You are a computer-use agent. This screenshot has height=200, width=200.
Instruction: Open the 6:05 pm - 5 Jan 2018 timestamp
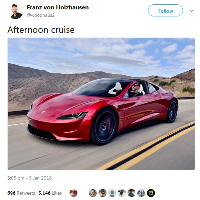click(29, 178)
